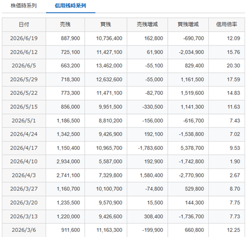The width and height of the screenshot is (248, 237).
Task: Select the 2026/4/17 date cell
Action: pos(24,148)
